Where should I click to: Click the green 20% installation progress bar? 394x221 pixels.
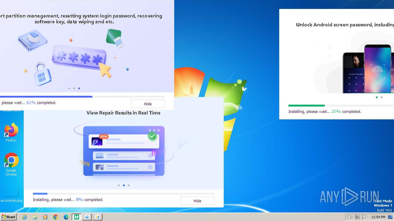[x=341, y=106]
